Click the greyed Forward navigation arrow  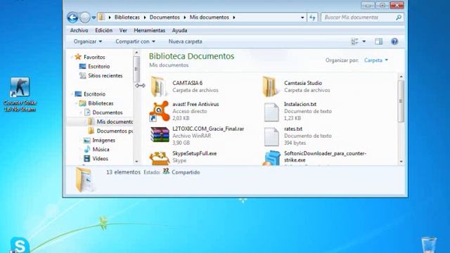pyautogui.click(x=84, y=18)
